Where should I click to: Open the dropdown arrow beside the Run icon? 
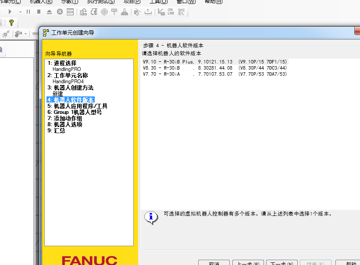(20, 12)
